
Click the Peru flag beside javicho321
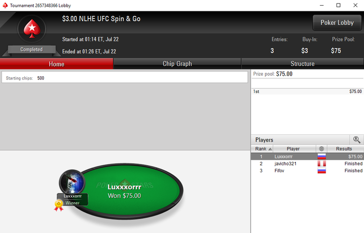tap(322, 163)
